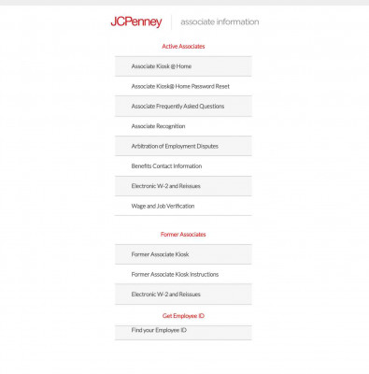Select Wage and Job Verification
Viewport: 369px width, 374px height.
pos(183,206)
